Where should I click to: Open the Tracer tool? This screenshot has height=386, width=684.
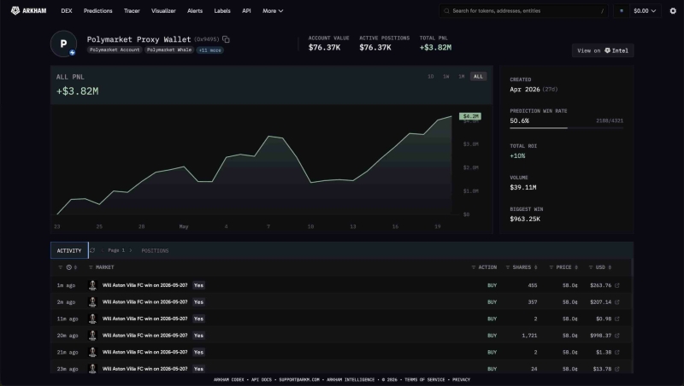[132, 11]
